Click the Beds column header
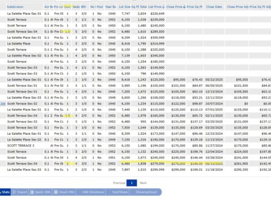This screenshot has height=203, width=271. (x=76, y=7)
